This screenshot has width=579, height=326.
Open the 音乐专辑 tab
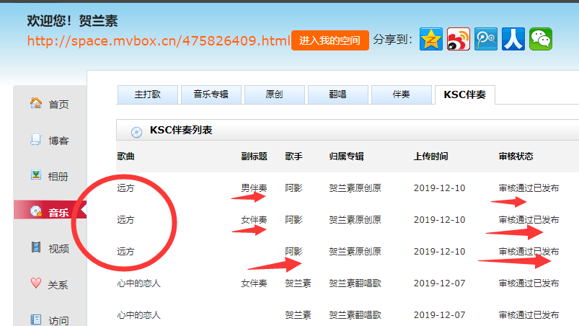211,94
